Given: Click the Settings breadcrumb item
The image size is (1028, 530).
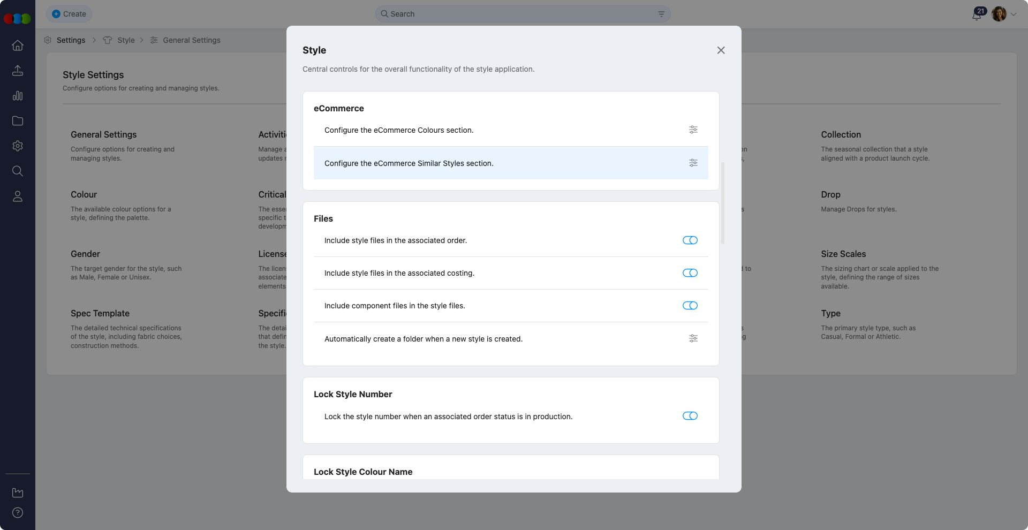Looking at the screenshot, I should pos(71,40).
